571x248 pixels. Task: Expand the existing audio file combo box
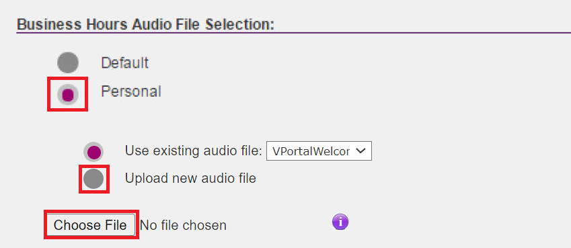pos(319,151)
